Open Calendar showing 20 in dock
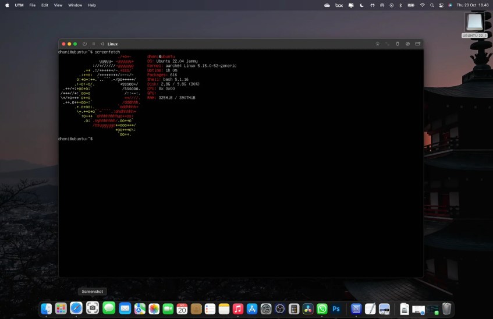The height and width of the screenshot is (319, 493). pyautogui.click(x=182, y=309)
